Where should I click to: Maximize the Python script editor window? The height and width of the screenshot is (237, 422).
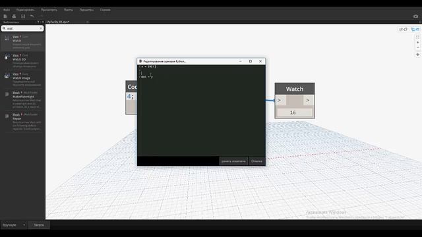251,61
